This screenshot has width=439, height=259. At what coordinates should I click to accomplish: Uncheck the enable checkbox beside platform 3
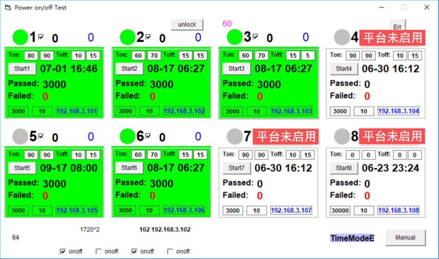point(256,37)
